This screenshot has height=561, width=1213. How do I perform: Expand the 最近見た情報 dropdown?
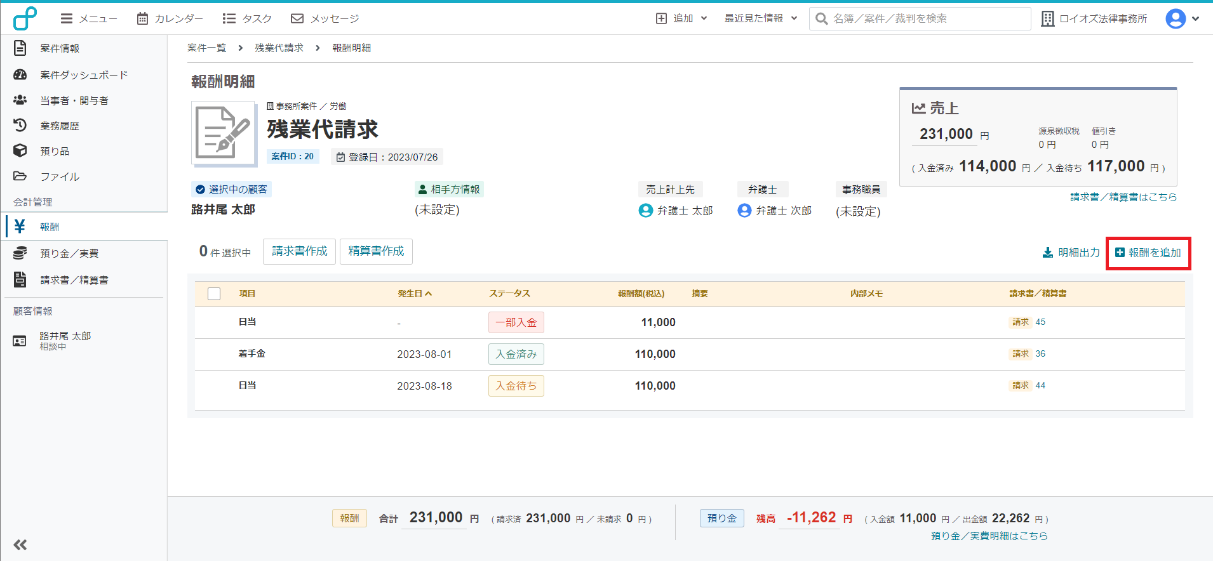(761, 18)
